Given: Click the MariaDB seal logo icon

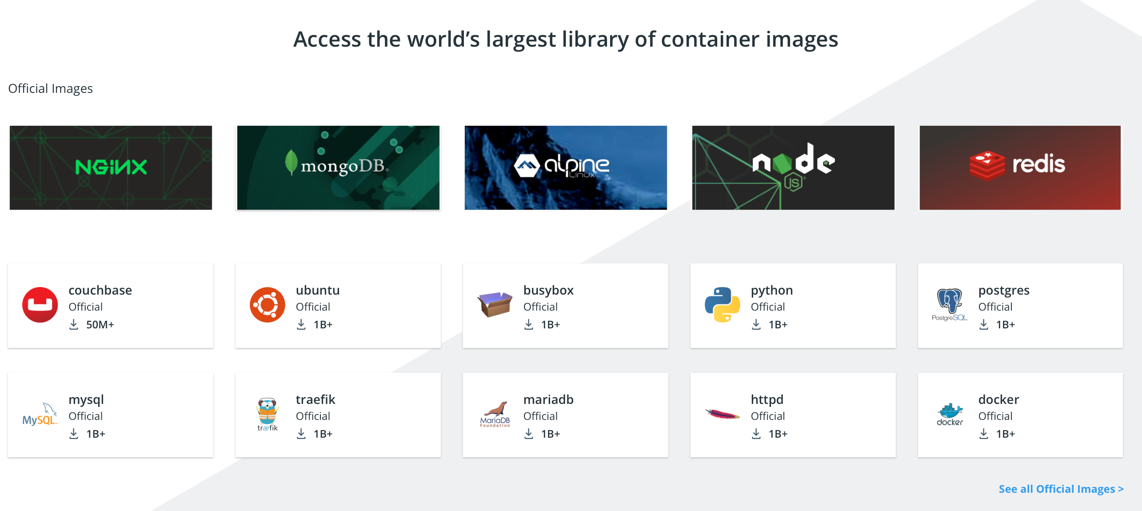Looking at the screenshot, I should coord(495,414).
